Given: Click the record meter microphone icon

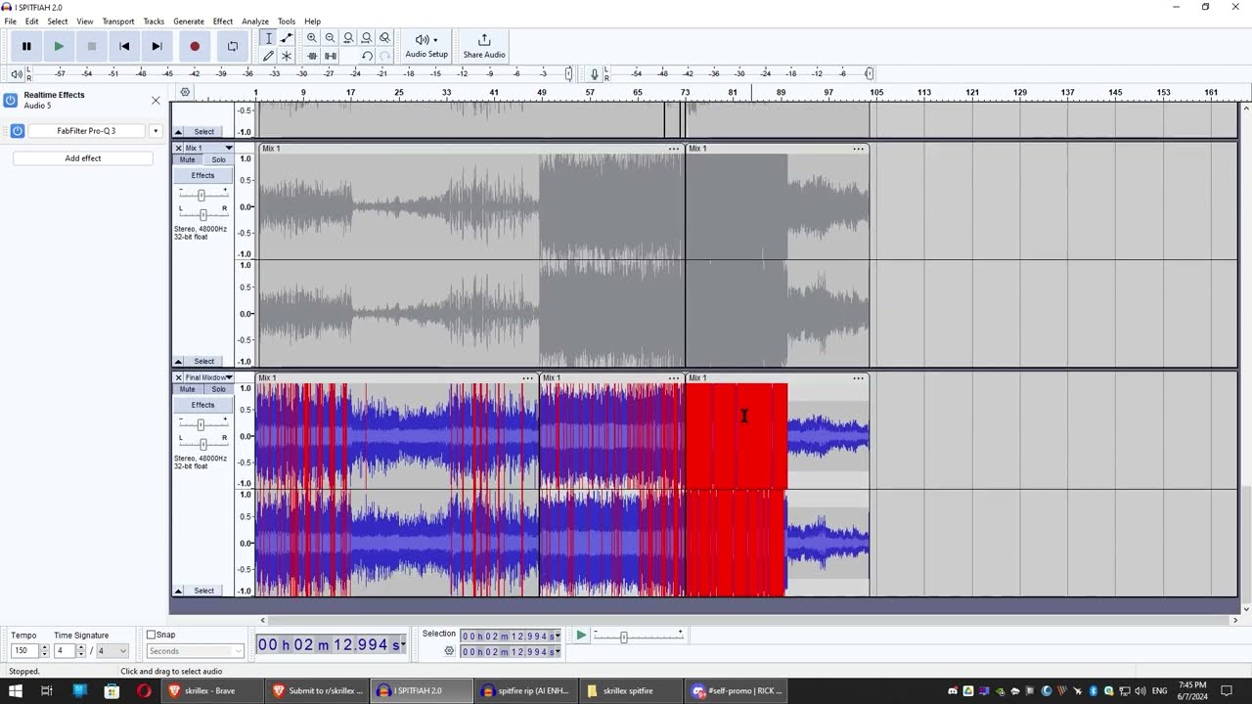Looking at the screenshot, I should pos(594,74).
